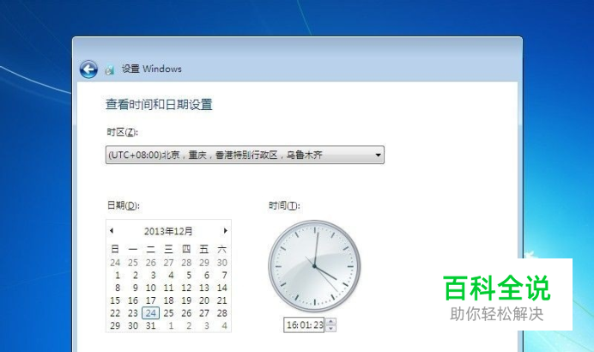594x352 pixels.
Task: Click weekday header 三 in calendar
Action: pyautogui.click(x=168, y=249)
